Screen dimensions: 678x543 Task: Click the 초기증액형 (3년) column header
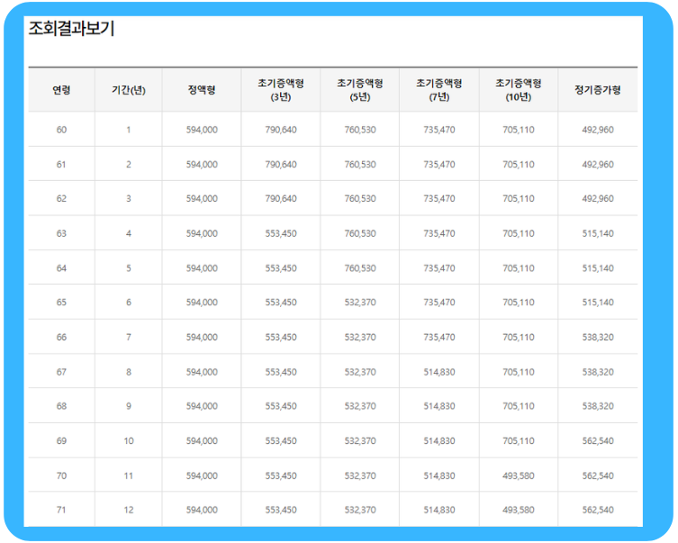(x=281, y=90)
